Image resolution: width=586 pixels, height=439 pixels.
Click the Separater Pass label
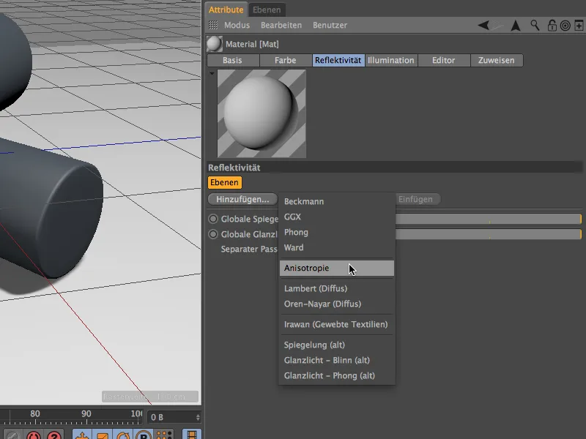[x=249, y=249]
